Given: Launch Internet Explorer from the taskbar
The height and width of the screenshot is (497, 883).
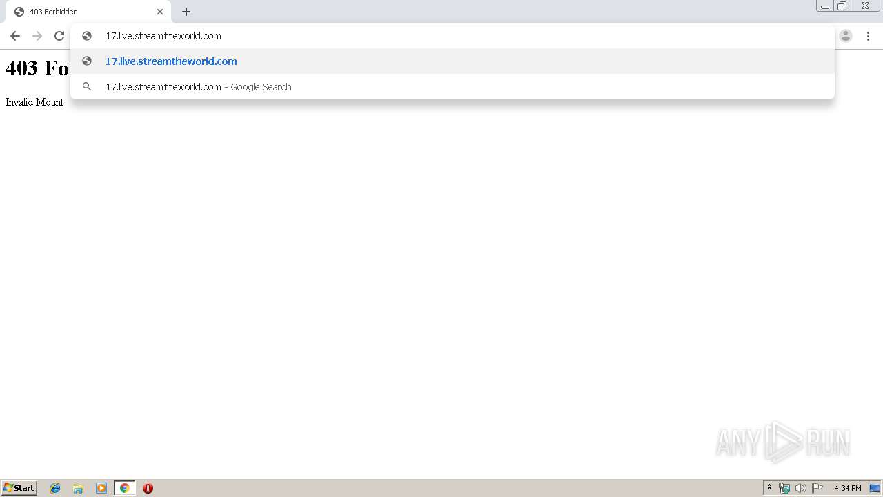Looking at the screenshot, I should [55, 488].
